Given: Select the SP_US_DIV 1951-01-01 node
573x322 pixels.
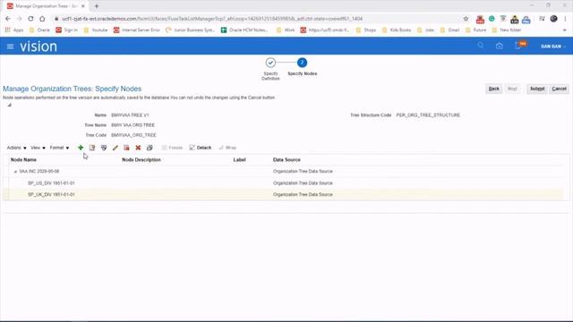Looking at the screenshot, I should (x=51, y=182).
